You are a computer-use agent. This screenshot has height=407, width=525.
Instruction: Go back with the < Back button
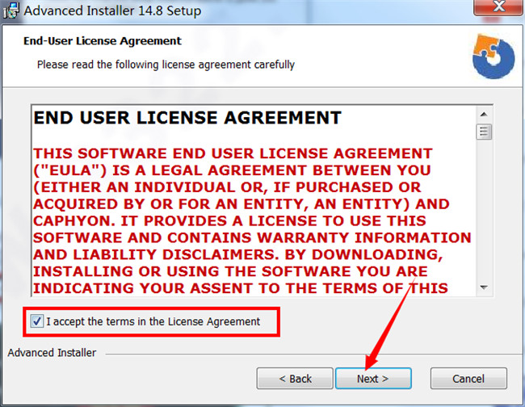295,379
